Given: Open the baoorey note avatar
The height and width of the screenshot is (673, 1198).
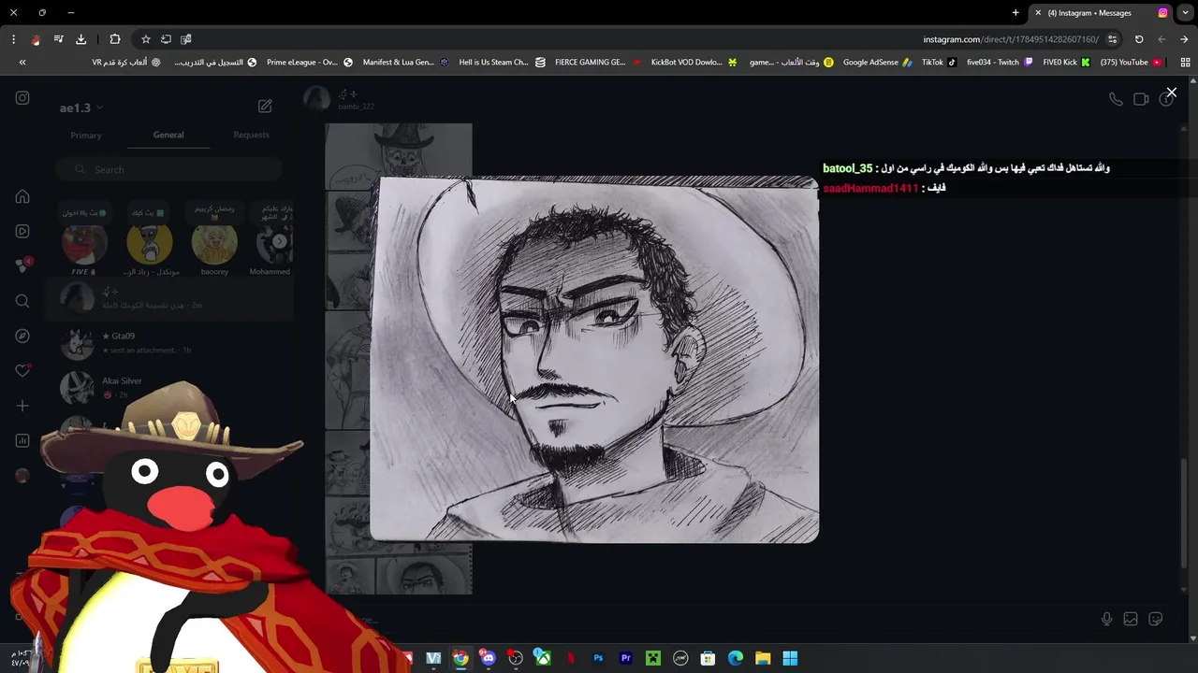Looking at the screenshot, I should [214, 244].
